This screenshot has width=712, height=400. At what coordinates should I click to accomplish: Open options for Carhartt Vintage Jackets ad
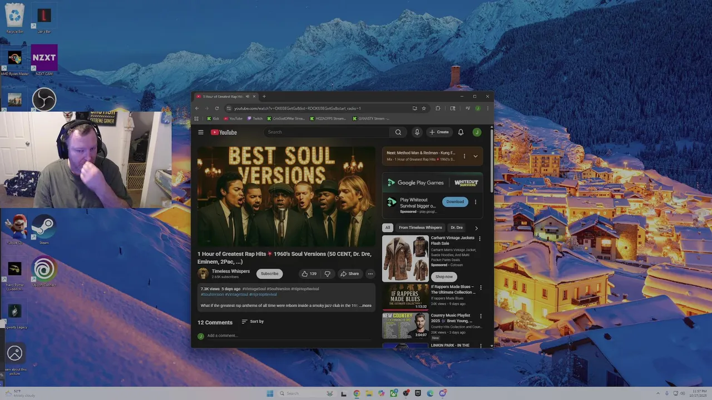click(479, 239)
